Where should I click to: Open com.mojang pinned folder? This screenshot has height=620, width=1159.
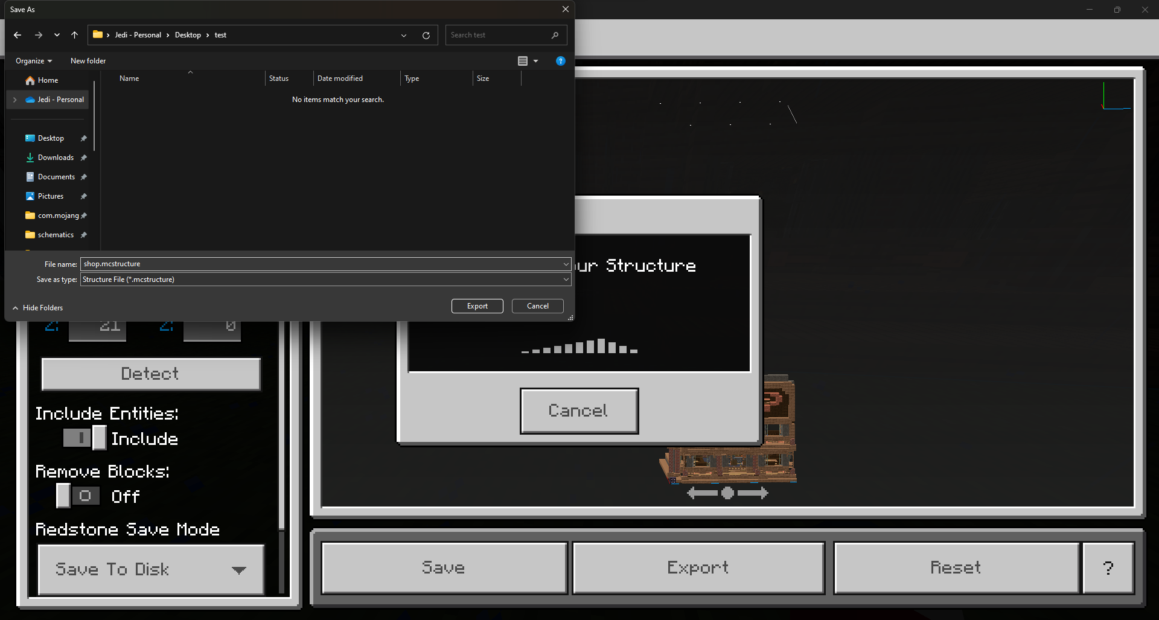pos(58,216)
